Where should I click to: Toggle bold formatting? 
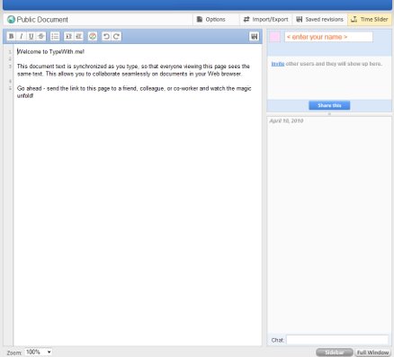click(x=12, y=36)
